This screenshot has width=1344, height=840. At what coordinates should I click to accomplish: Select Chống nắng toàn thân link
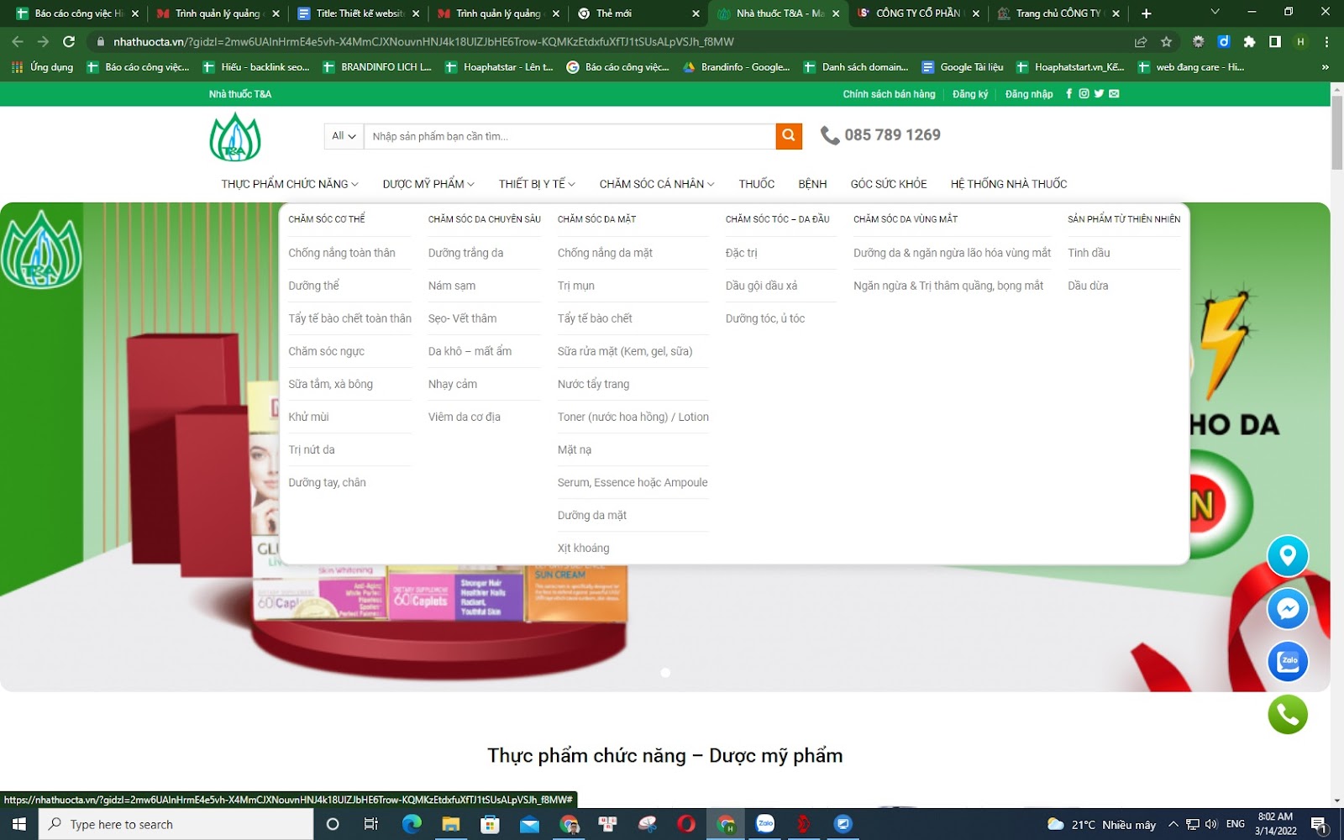pos(341,253)
